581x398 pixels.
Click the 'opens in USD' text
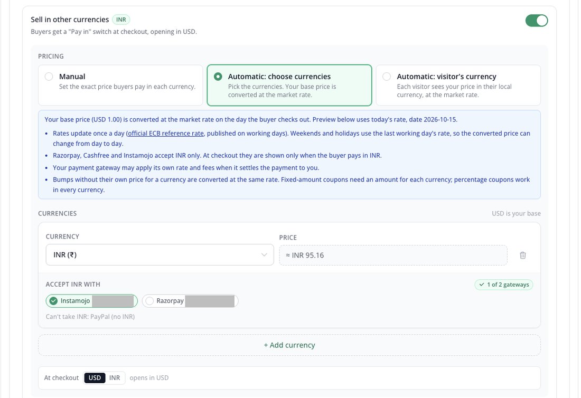[x=149, y=377]
